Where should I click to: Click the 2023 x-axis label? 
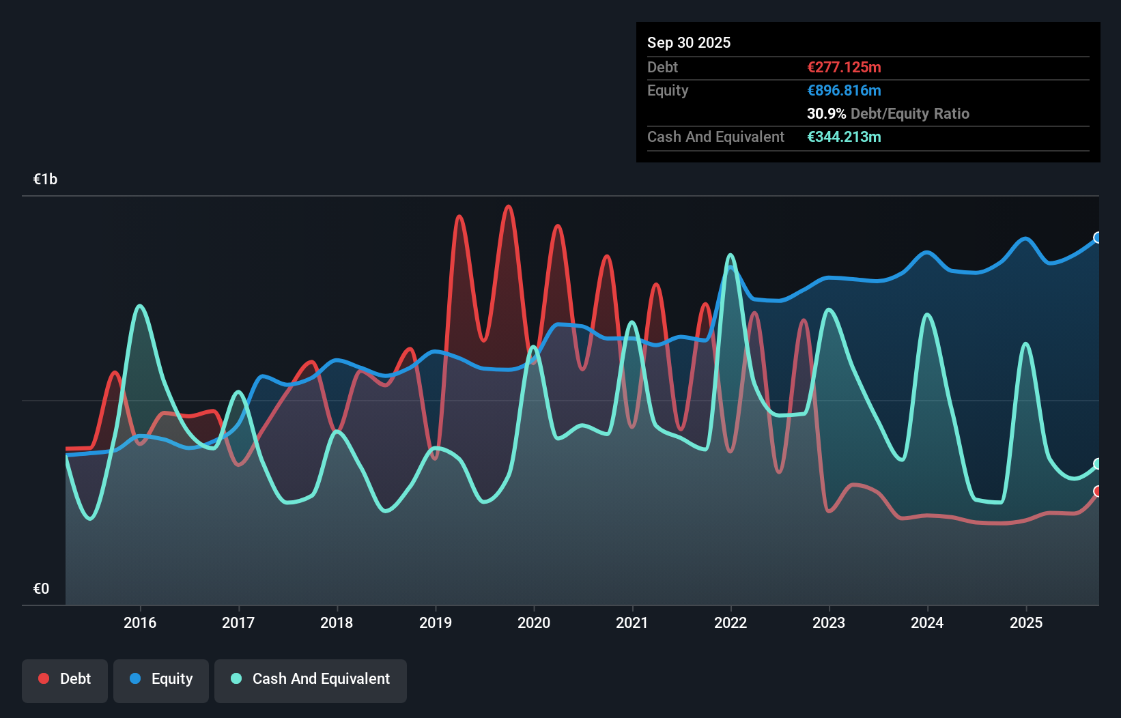[829, 622]
